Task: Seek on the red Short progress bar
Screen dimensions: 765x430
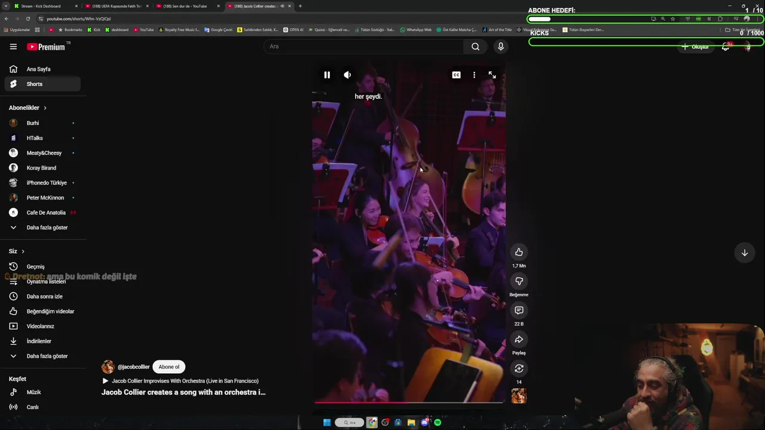Action: [x=409, y=402]
